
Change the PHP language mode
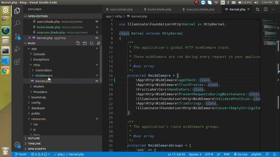(x=227, y=154)
